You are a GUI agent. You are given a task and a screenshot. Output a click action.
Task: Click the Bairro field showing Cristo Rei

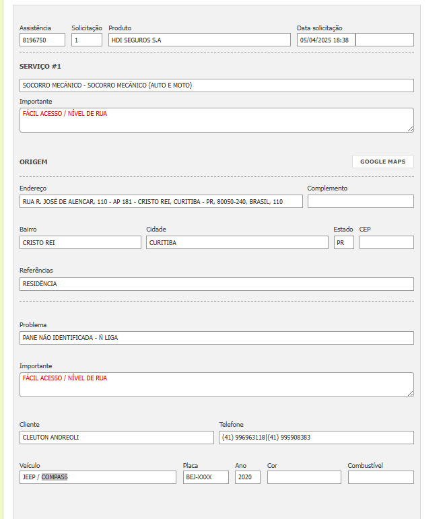(80, 242)
